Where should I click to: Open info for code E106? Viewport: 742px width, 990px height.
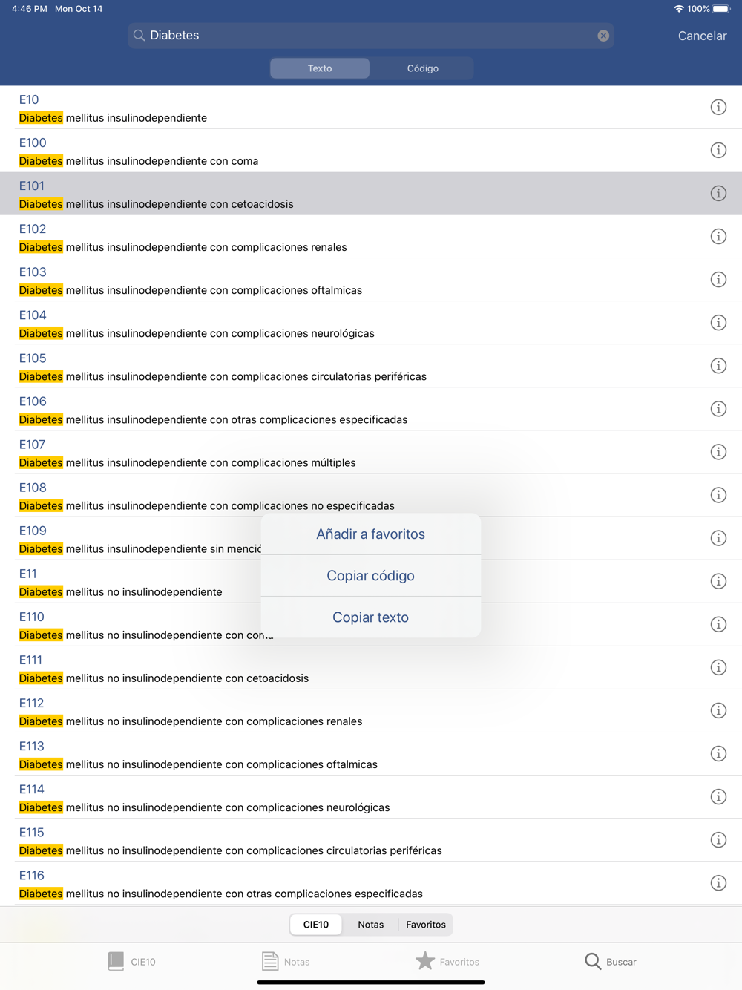[718, 409]
